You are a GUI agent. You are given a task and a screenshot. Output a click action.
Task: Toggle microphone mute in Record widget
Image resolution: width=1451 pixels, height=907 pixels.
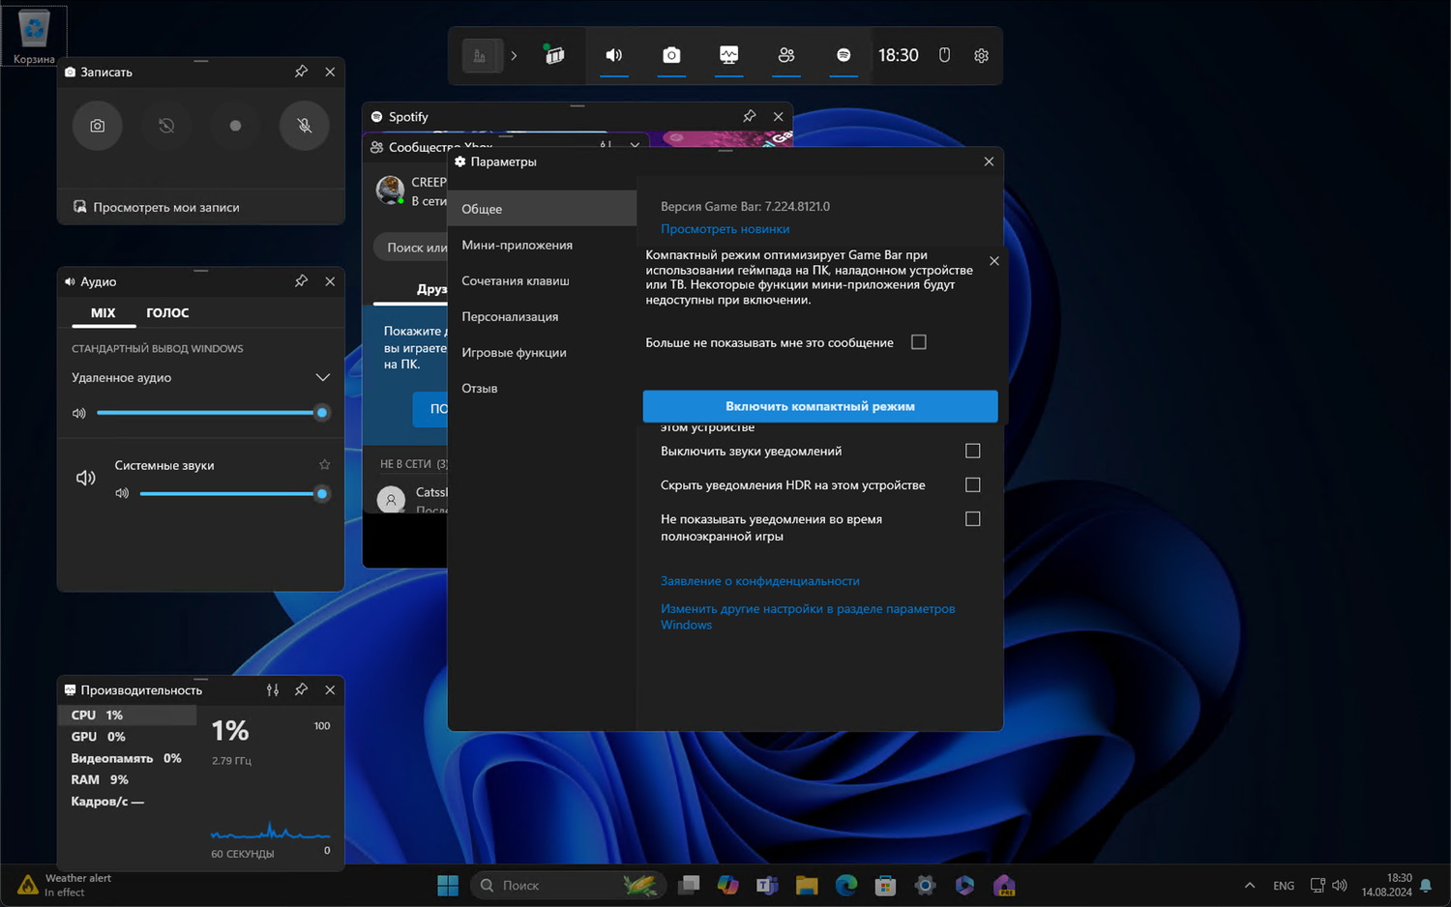[x=304, y=126]
